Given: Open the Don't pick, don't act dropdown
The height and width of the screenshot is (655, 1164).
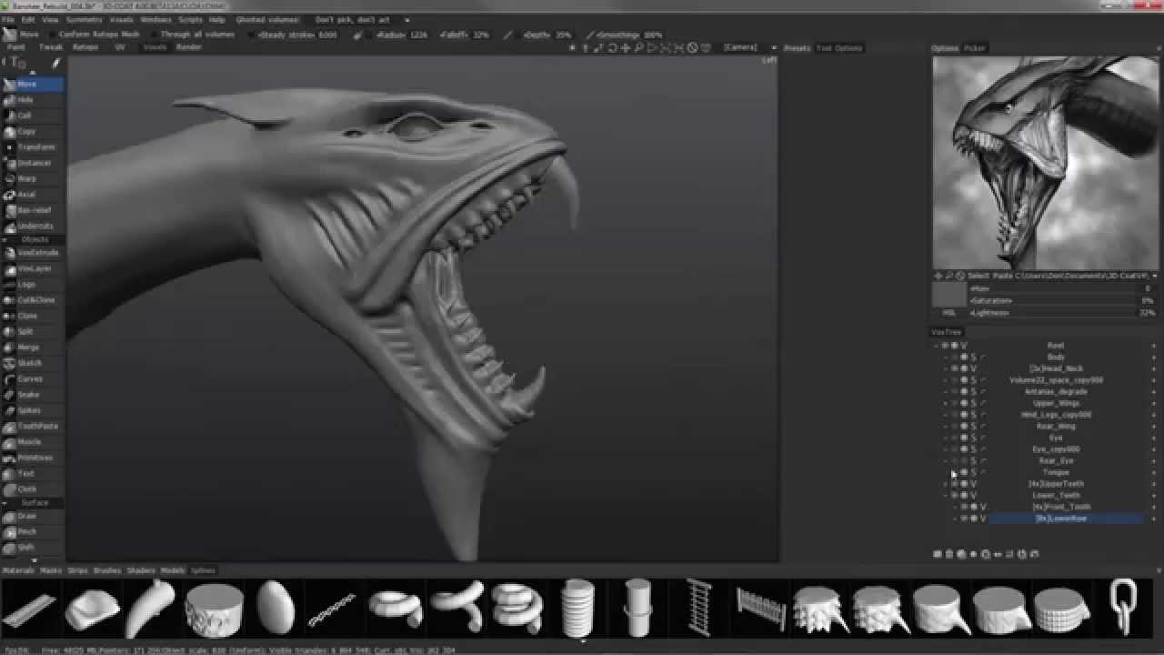Looking at the screenshot, I should (363, 19).
